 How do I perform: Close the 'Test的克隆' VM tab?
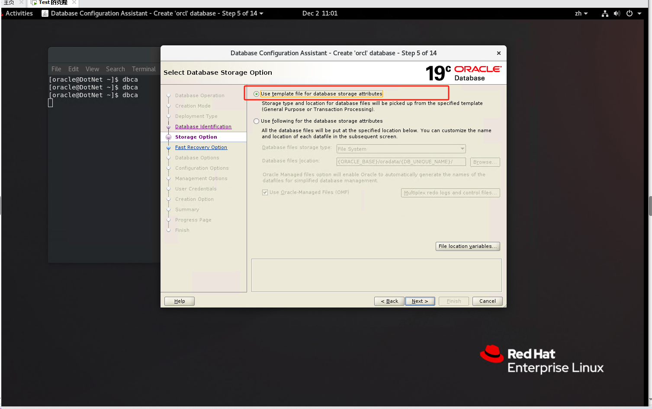click(x=74, y=2)
